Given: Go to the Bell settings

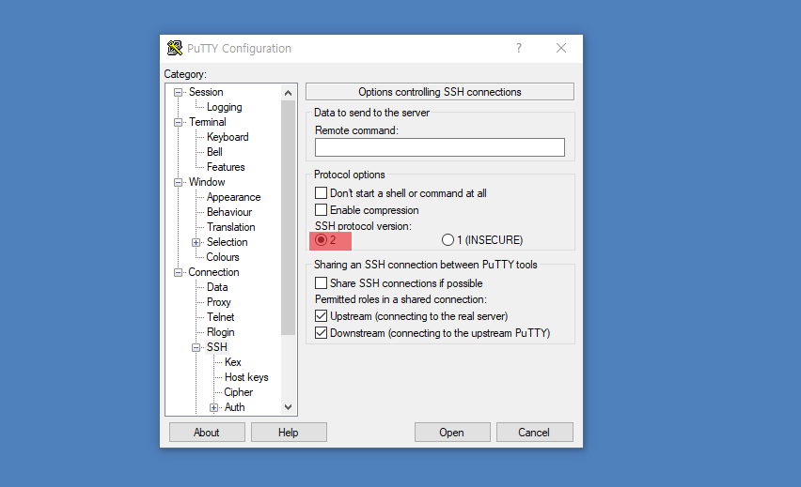Looking at the screenshot, I should click(x=214, y=152).
